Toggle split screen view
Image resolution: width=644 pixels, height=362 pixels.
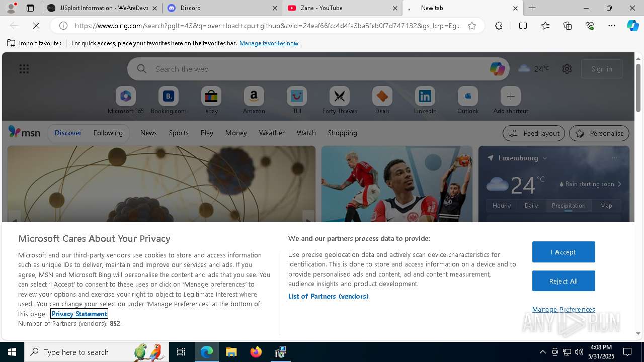click(523, 26)
